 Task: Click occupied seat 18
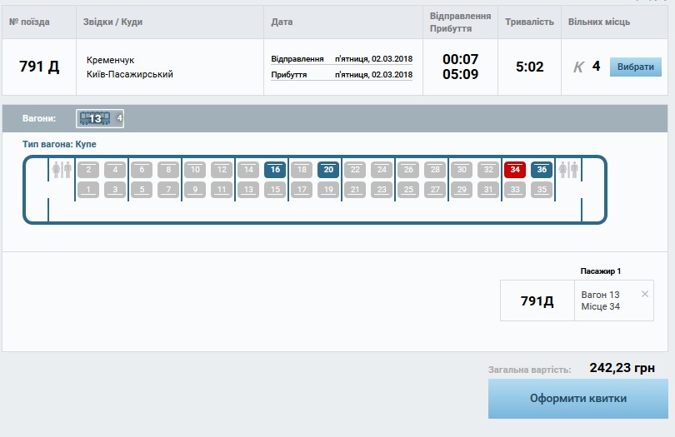pos(302,170)
